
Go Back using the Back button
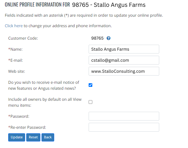[48, 137]
